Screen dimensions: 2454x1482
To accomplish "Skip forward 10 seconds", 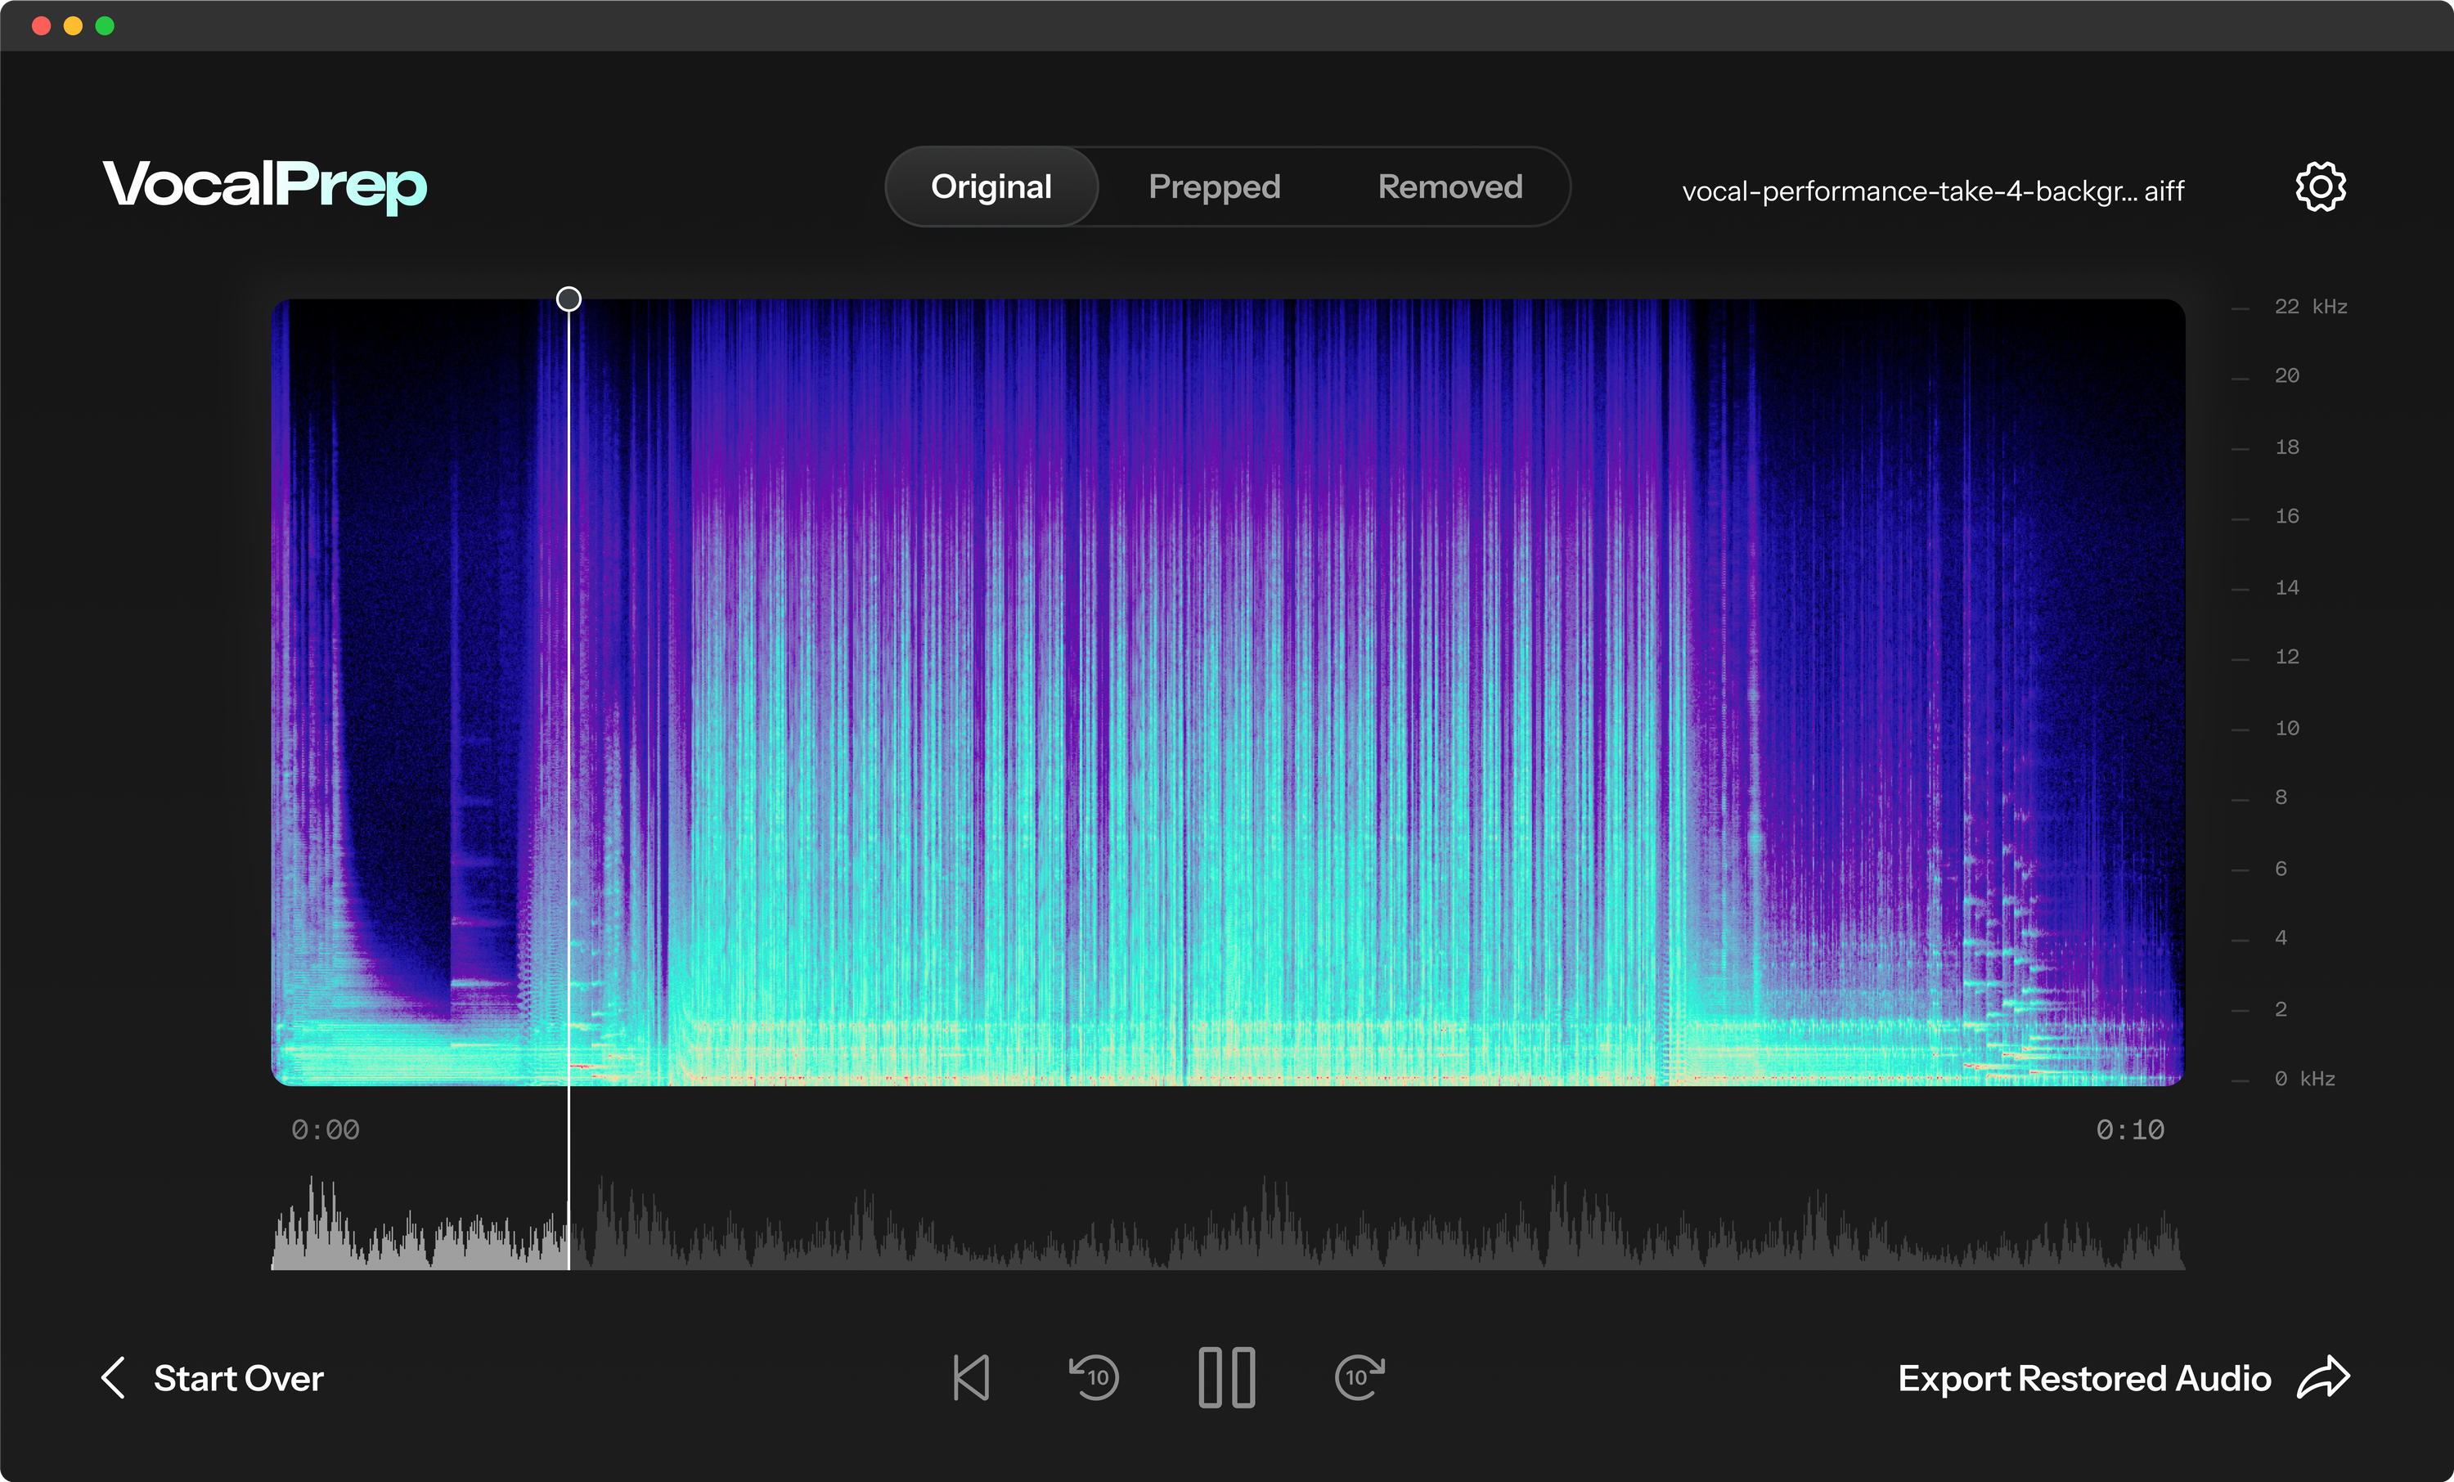I will [1359, 1378].
